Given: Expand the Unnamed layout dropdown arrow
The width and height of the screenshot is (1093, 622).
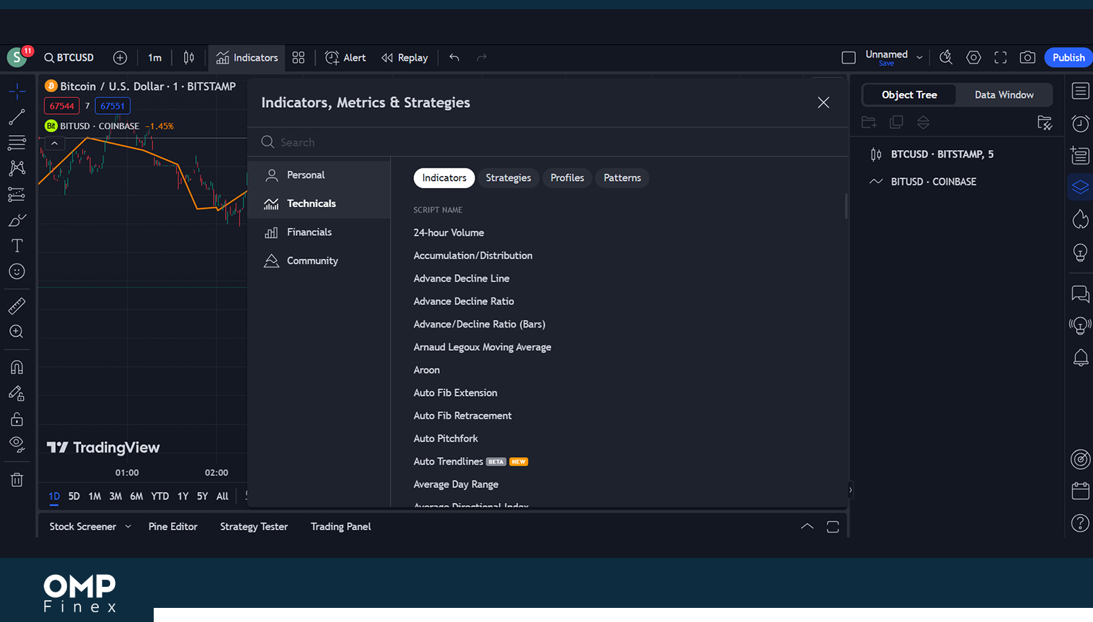Looking at the screenshot, I should tap(920, 58).
